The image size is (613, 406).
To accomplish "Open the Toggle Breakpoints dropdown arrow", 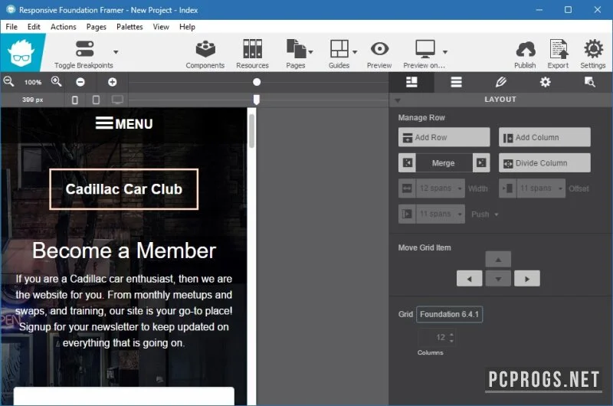I will pos(116,52).
